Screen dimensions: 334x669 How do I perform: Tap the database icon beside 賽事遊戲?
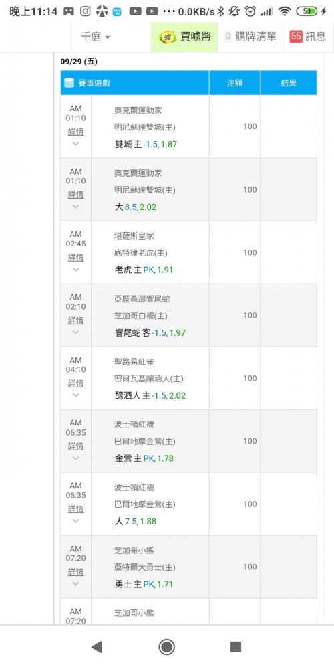(x=69, y=83)
